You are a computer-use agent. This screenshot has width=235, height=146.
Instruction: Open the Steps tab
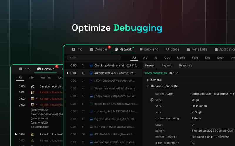(x=173, y=49)
